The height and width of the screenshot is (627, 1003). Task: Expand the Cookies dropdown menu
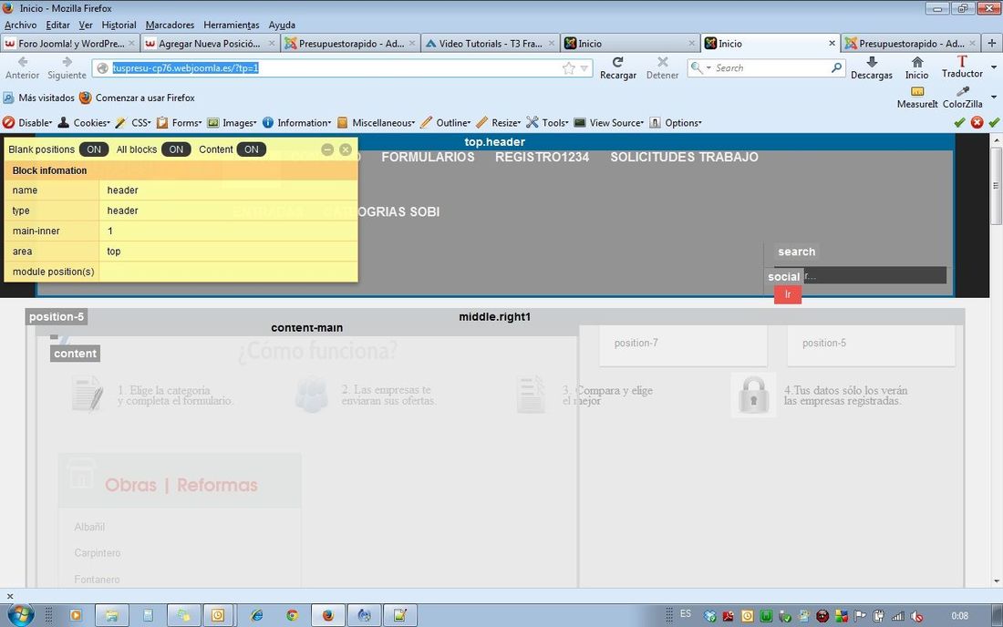(85, 123)
